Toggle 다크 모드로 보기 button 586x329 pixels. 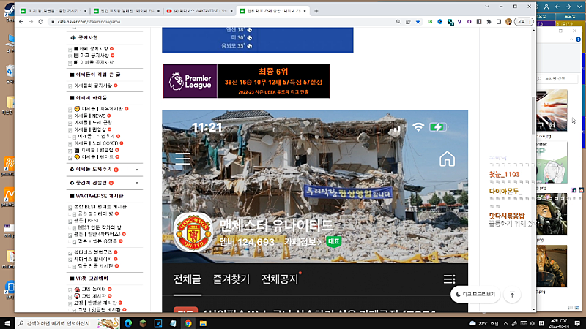point(475,295)
